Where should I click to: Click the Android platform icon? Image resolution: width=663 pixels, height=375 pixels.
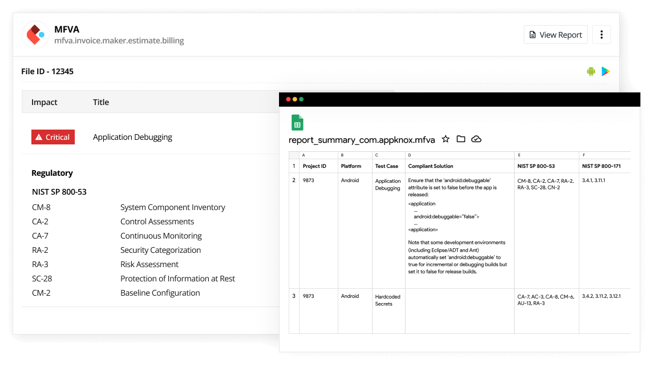591,71
